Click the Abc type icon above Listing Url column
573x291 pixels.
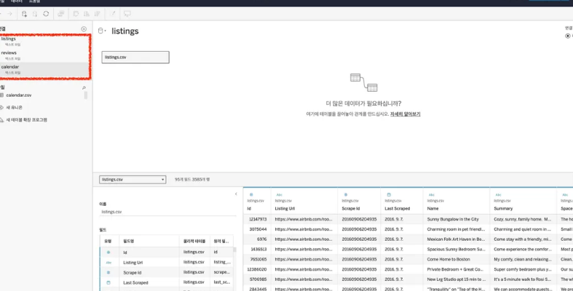[x=279, y=195]
